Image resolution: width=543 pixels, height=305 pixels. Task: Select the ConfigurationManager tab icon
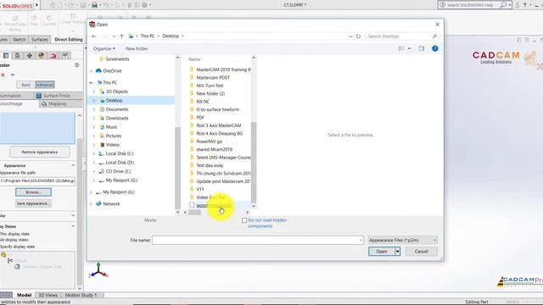18,56
